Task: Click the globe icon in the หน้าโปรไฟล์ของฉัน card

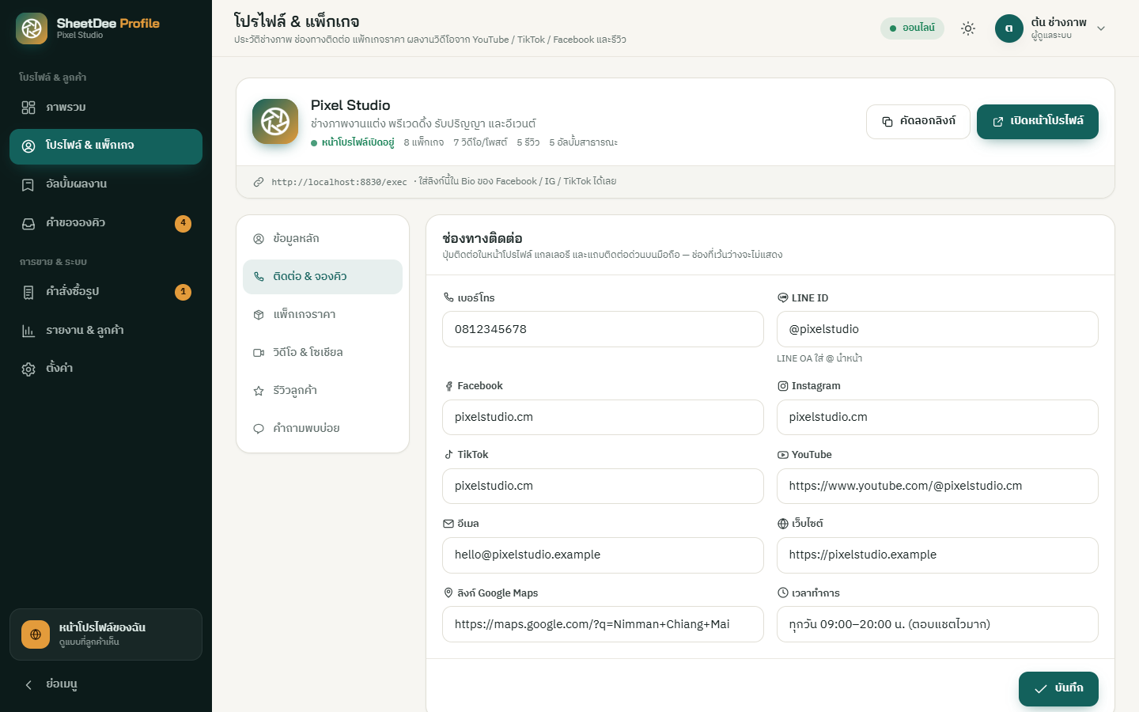Action: (36, 634)
